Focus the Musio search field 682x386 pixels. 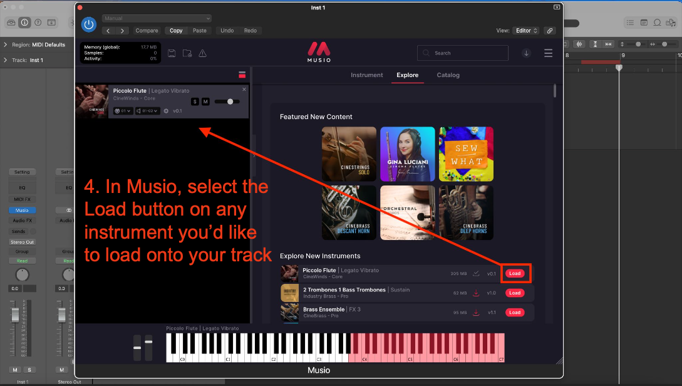[463, 53]
